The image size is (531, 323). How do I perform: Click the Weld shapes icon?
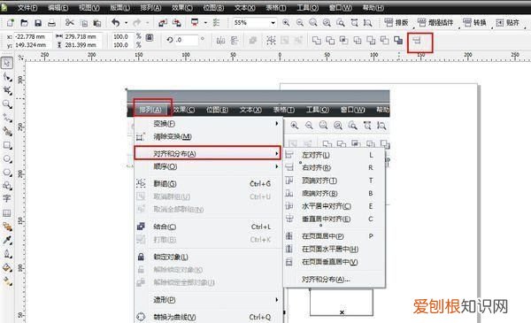click(x=317, y=41)
